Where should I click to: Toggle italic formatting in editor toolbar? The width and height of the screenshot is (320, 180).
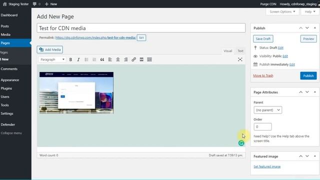click(78, 59)
